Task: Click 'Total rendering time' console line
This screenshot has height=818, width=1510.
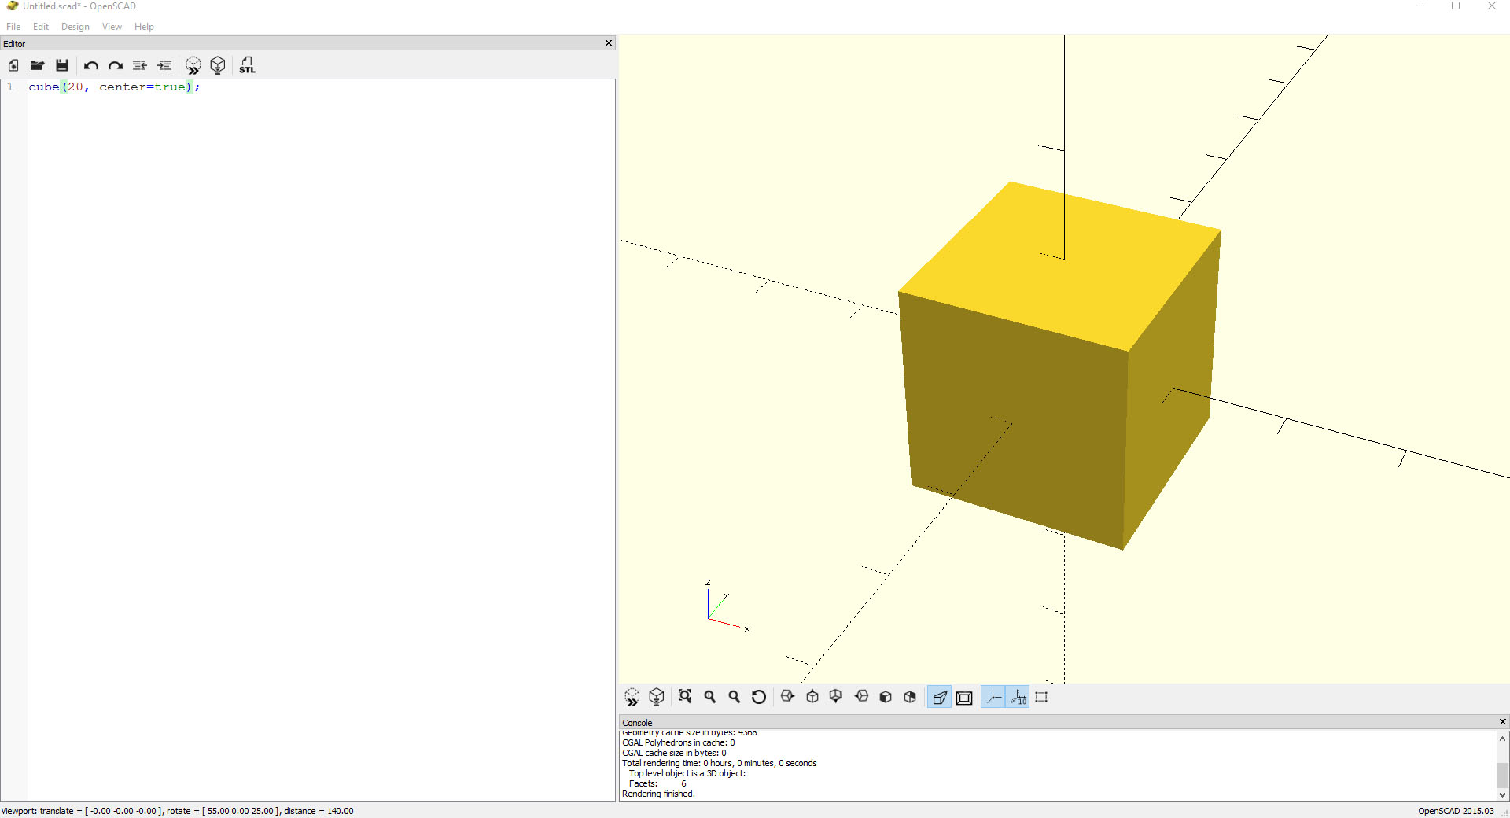Action: [720, 763]
